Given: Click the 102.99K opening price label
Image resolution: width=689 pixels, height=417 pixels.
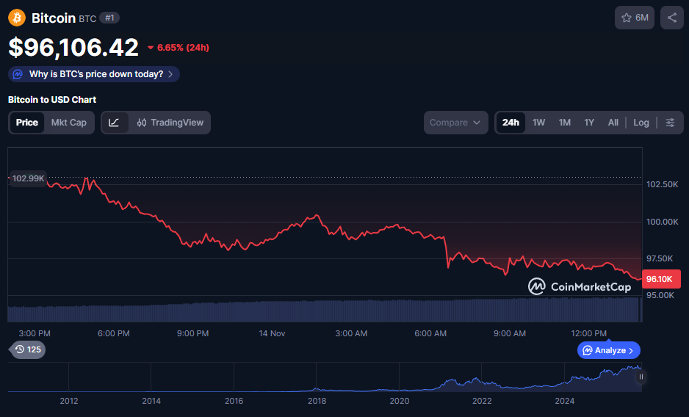Looking at the screenshot, I should coord(28,178).
